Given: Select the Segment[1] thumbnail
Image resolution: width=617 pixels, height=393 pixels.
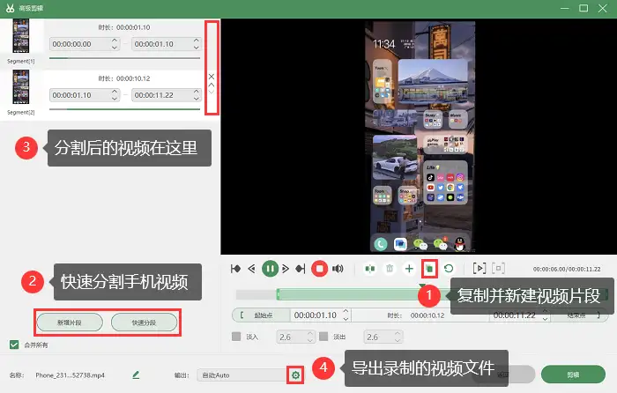Looking at the screenshot, I should tap(21, 36).
